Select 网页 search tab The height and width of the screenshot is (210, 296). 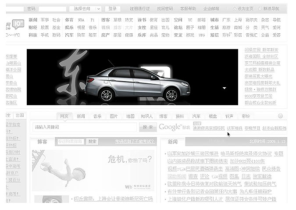pyautogui.click(x=64, y=116)
